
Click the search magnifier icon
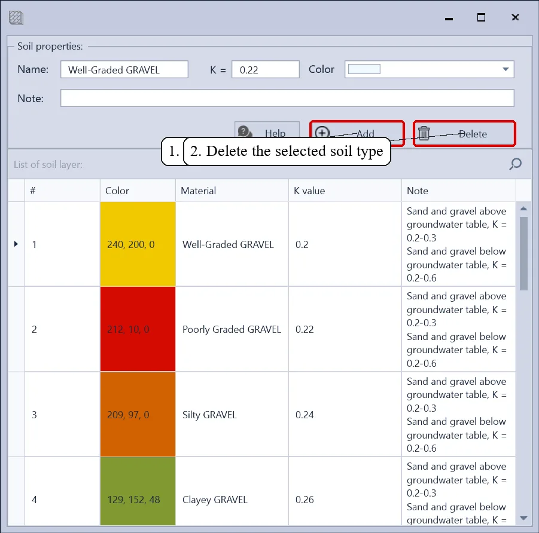515,164
